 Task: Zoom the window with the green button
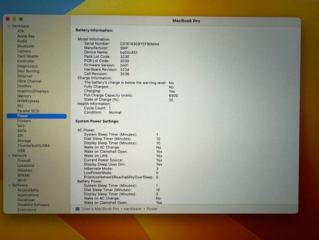21,19
